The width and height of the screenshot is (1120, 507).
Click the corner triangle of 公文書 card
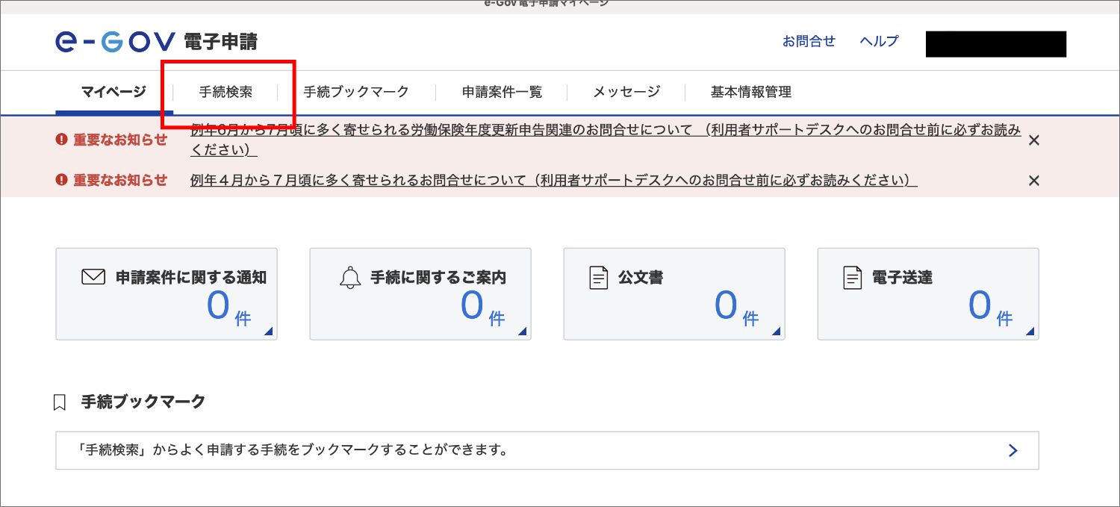[777, 332]
